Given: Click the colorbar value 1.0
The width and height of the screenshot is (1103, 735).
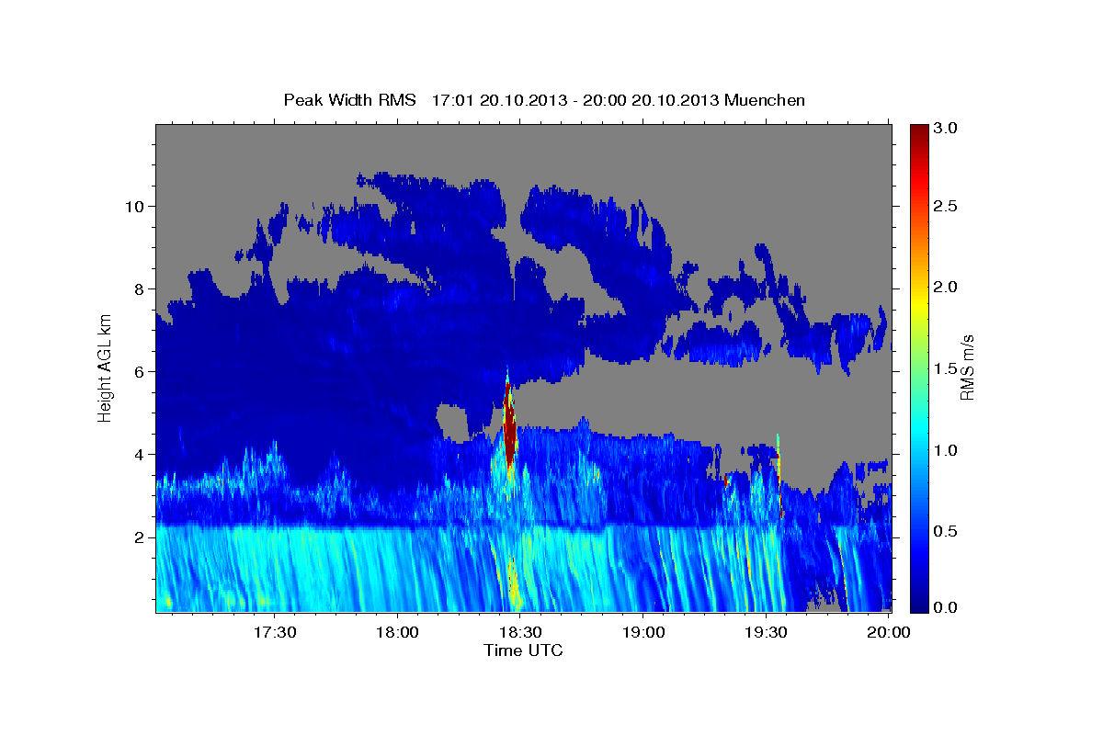Looking at the screenshot, I should [947, 450].
